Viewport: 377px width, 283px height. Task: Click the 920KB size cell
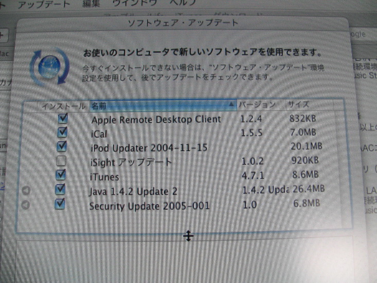(305, 160)
